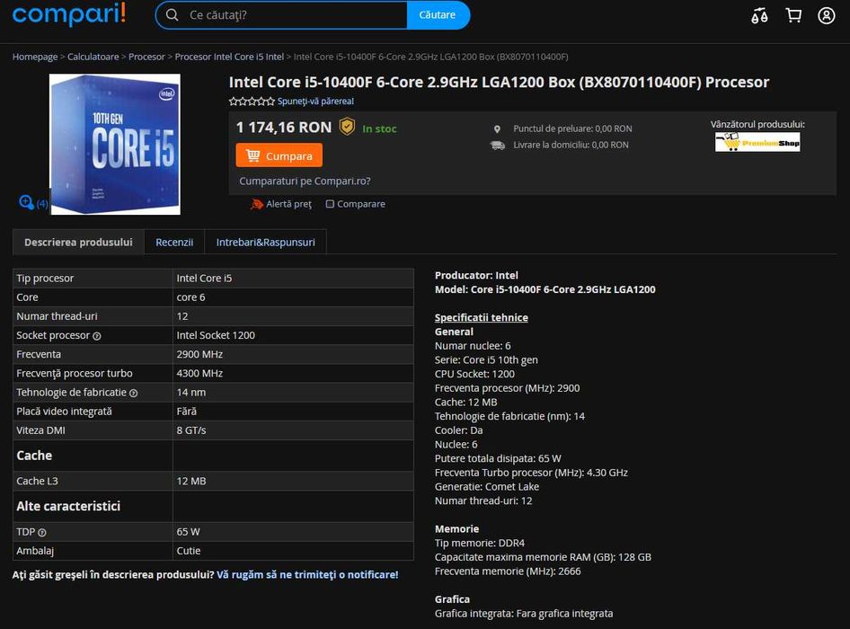Click the Cautare search button

pyautogui.click(x=438, y=15)
